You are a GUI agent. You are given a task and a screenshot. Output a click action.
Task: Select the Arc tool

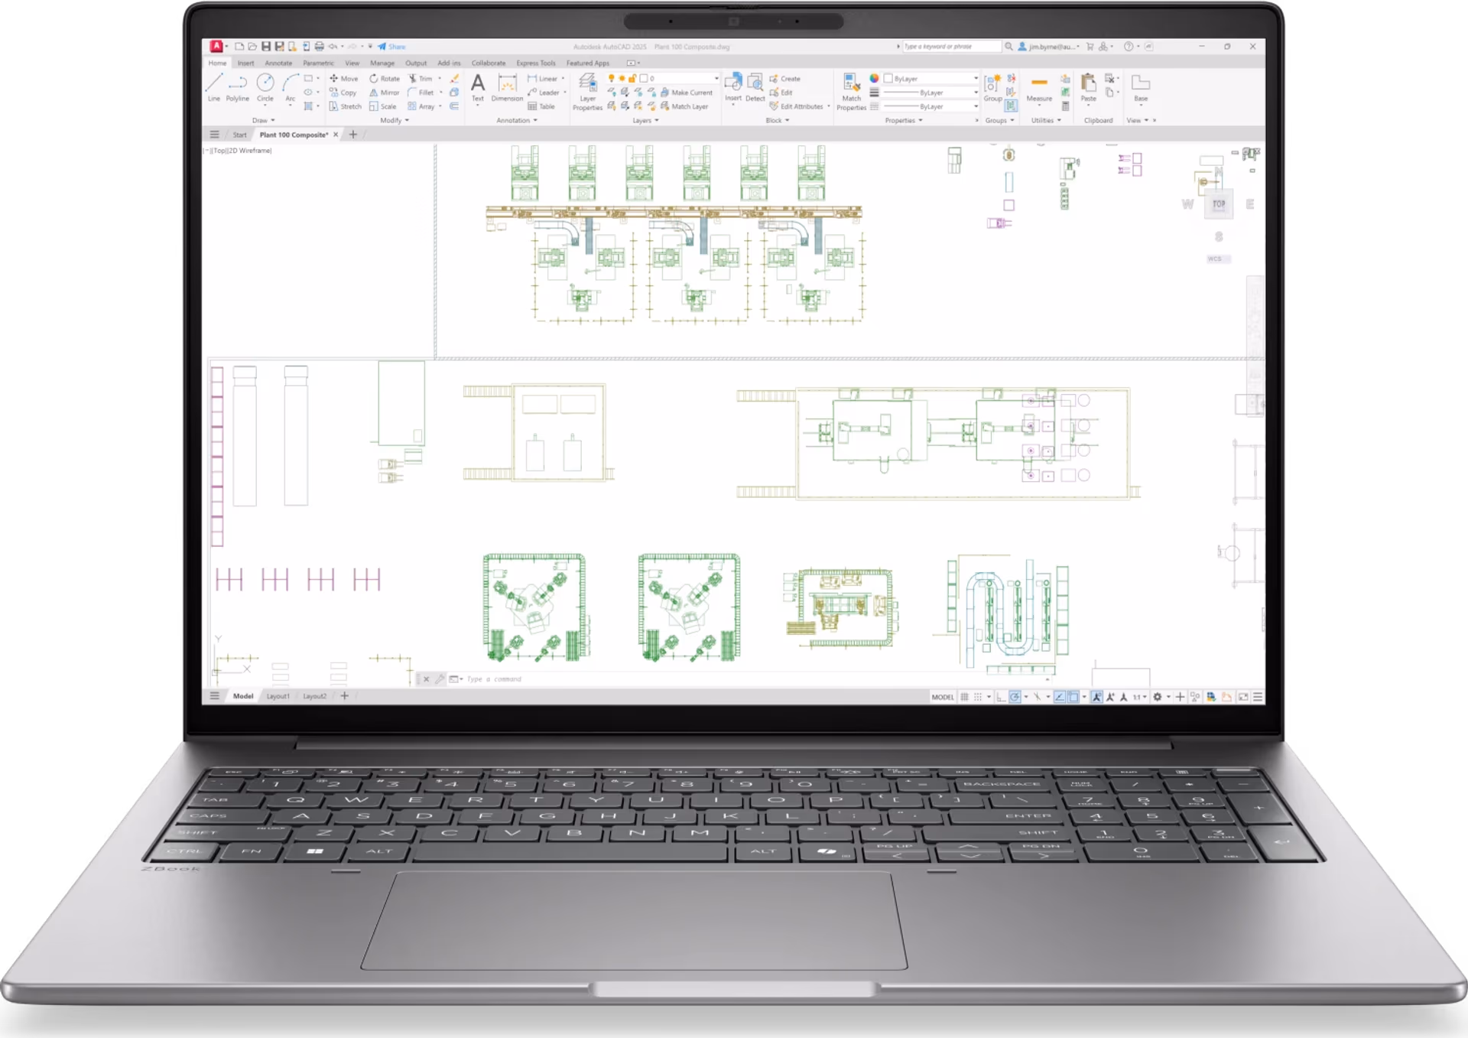pos(291,87)
